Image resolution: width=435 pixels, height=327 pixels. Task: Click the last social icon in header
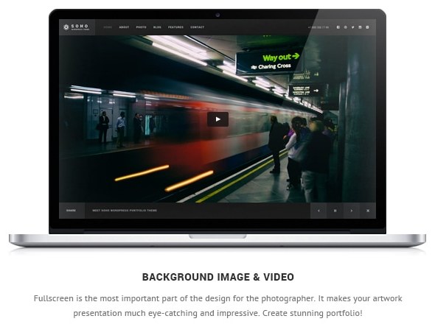pos(367,27)
